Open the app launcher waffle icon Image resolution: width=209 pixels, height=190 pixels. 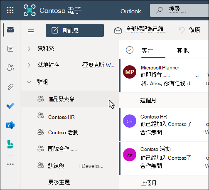pyautogui.click(x=10, y=10)
